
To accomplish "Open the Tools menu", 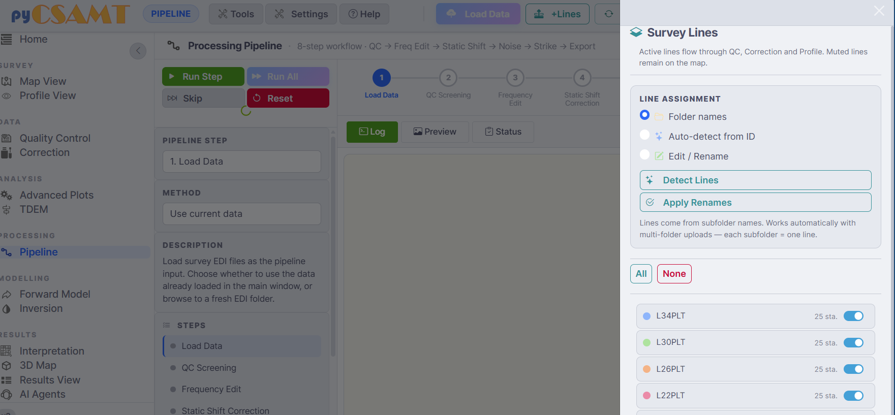I will (x=236, y=14).
